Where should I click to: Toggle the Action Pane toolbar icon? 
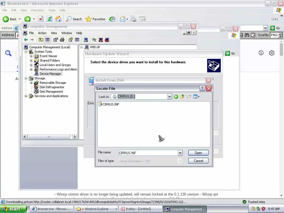point(77,40)
